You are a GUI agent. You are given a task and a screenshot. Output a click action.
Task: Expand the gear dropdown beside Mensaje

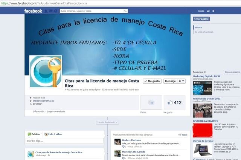[182, 81]
